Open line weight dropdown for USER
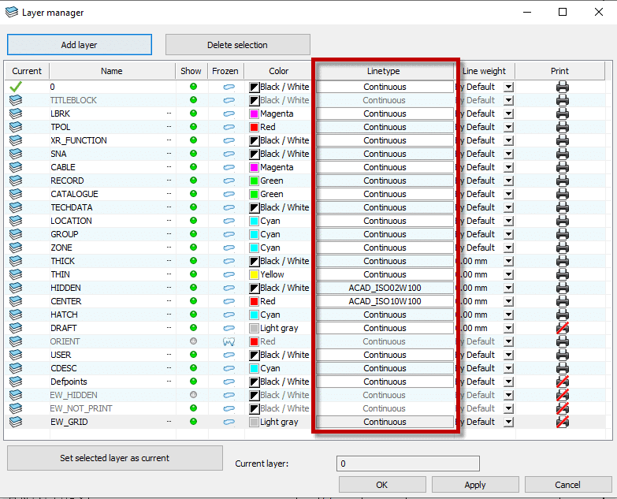The height and width of the screenshot is (499, 617). (x=509, y=355)
